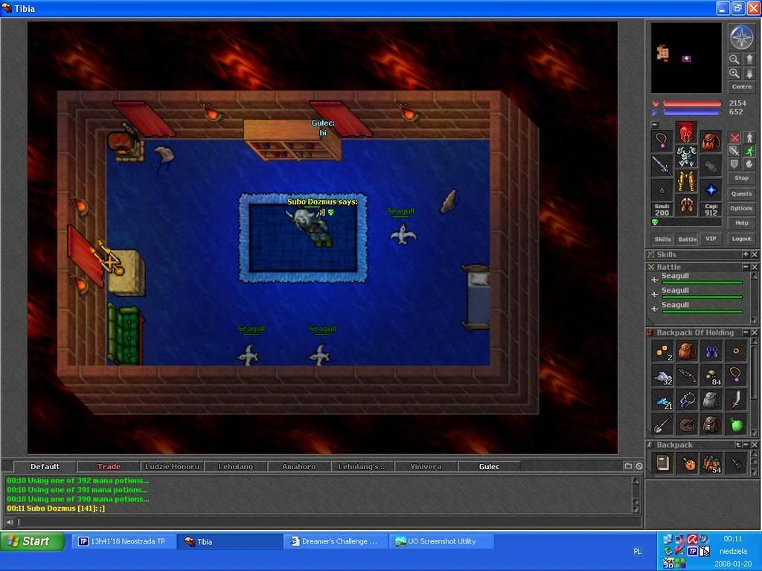The height and width of the screenshot is (571, 762).
Task: Move the minimap one floor up
Action: [749, 59]
